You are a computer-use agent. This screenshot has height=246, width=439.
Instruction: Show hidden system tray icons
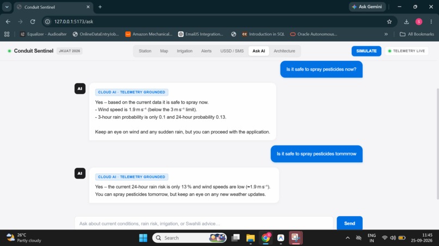click(347, 238)
